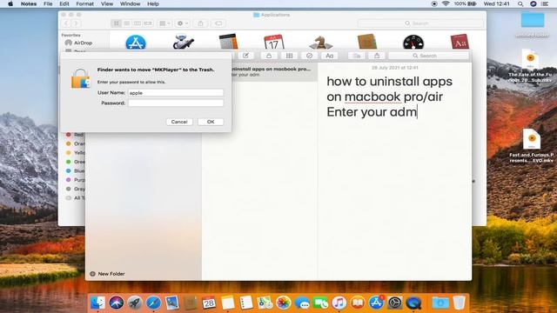Select Contacts in Applications folder
Viewport: 557px width, 313px height.
click(x=367, y=42)
